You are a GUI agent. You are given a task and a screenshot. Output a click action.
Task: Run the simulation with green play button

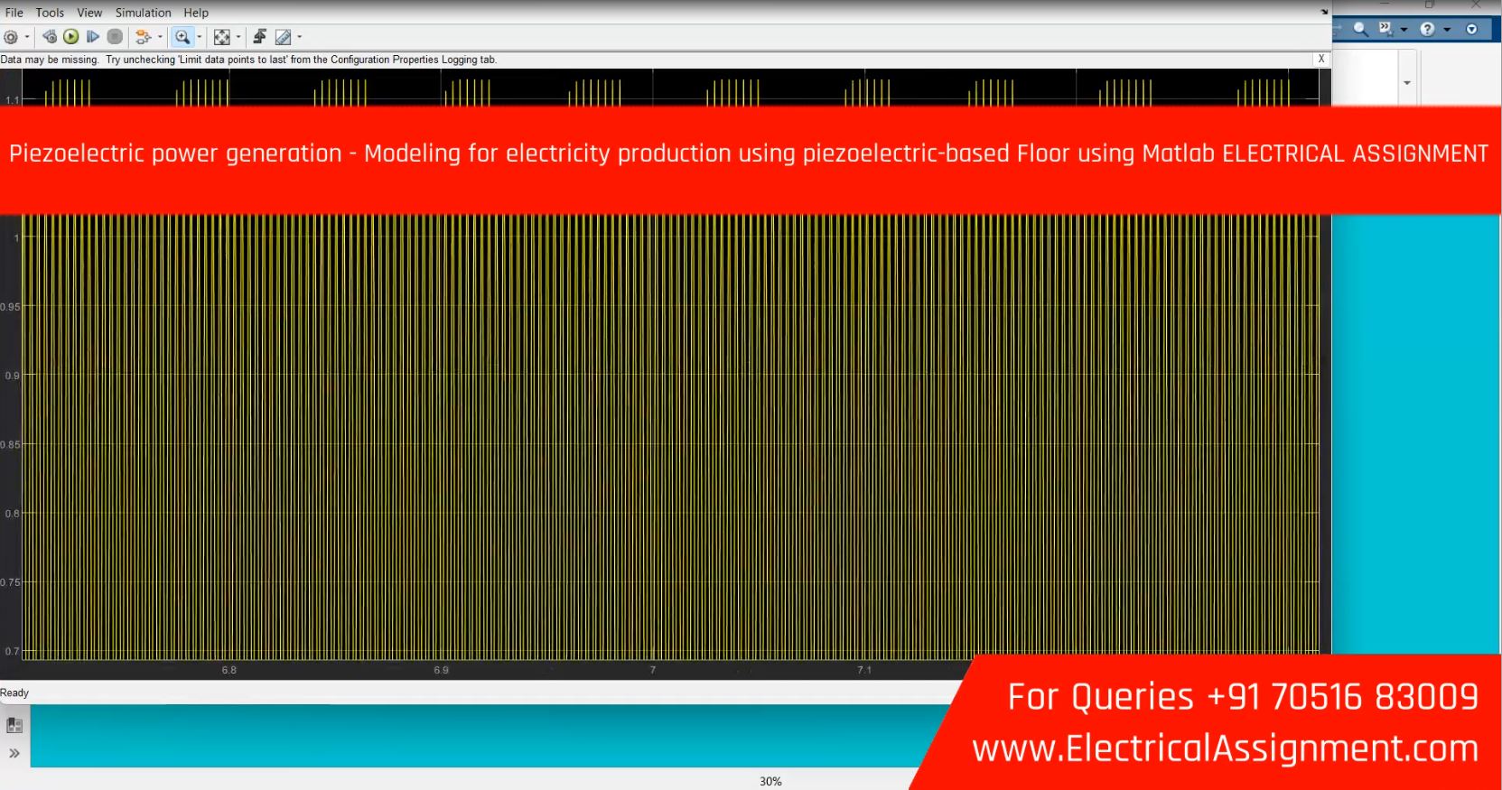pos(71,37)
